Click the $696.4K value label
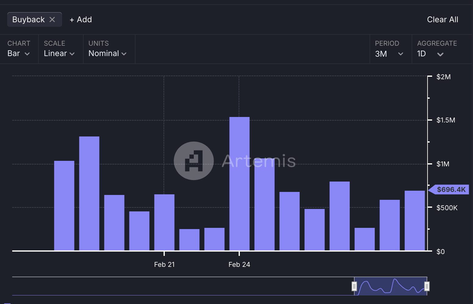 [451, 189]
